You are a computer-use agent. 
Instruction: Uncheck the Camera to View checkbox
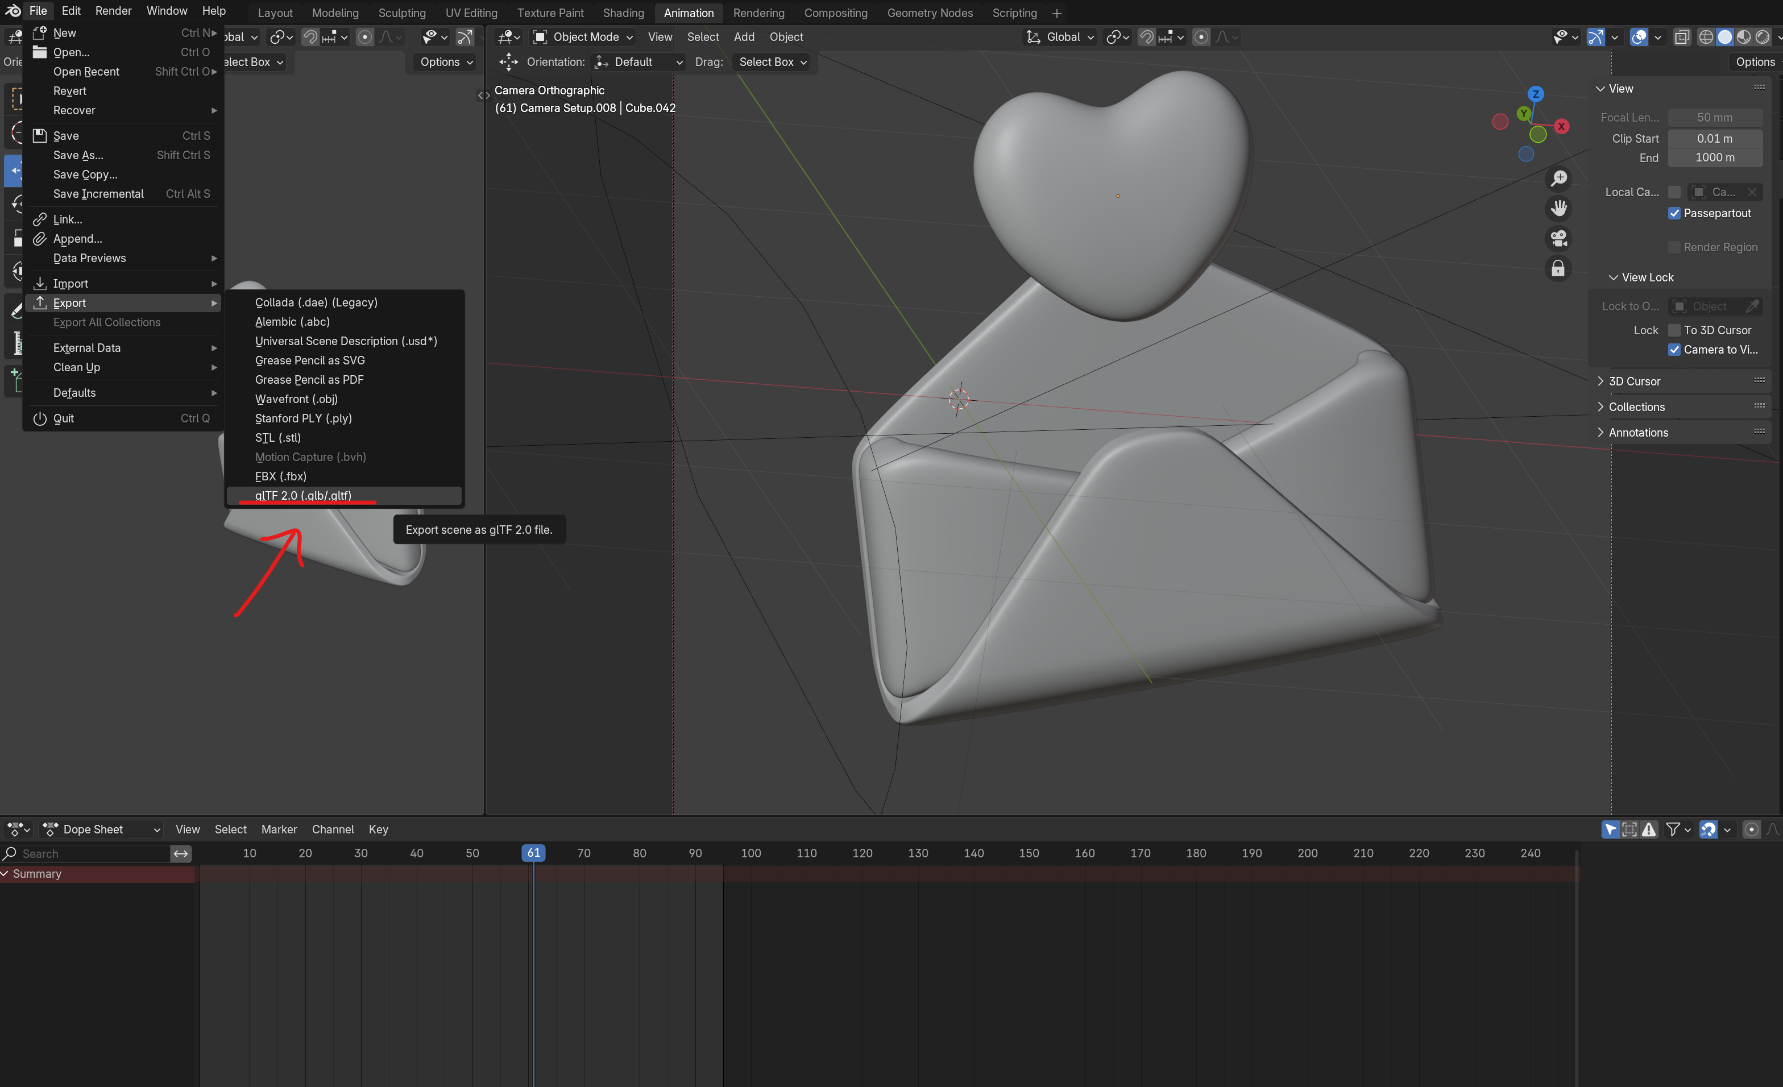pyautogui.click(x=1674, y=350)
